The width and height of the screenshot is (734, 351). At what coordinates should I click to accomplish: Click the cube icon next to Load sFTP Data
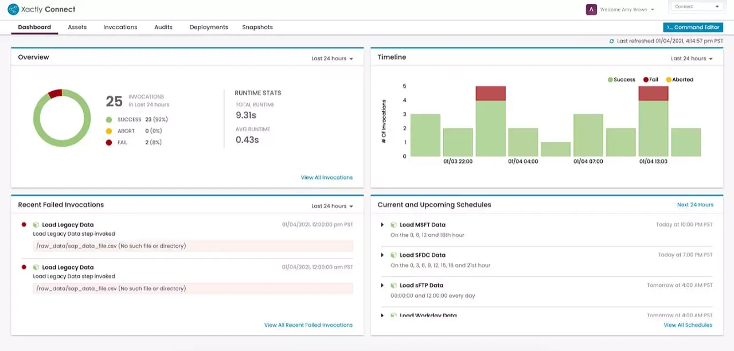[x=394, y=286]
